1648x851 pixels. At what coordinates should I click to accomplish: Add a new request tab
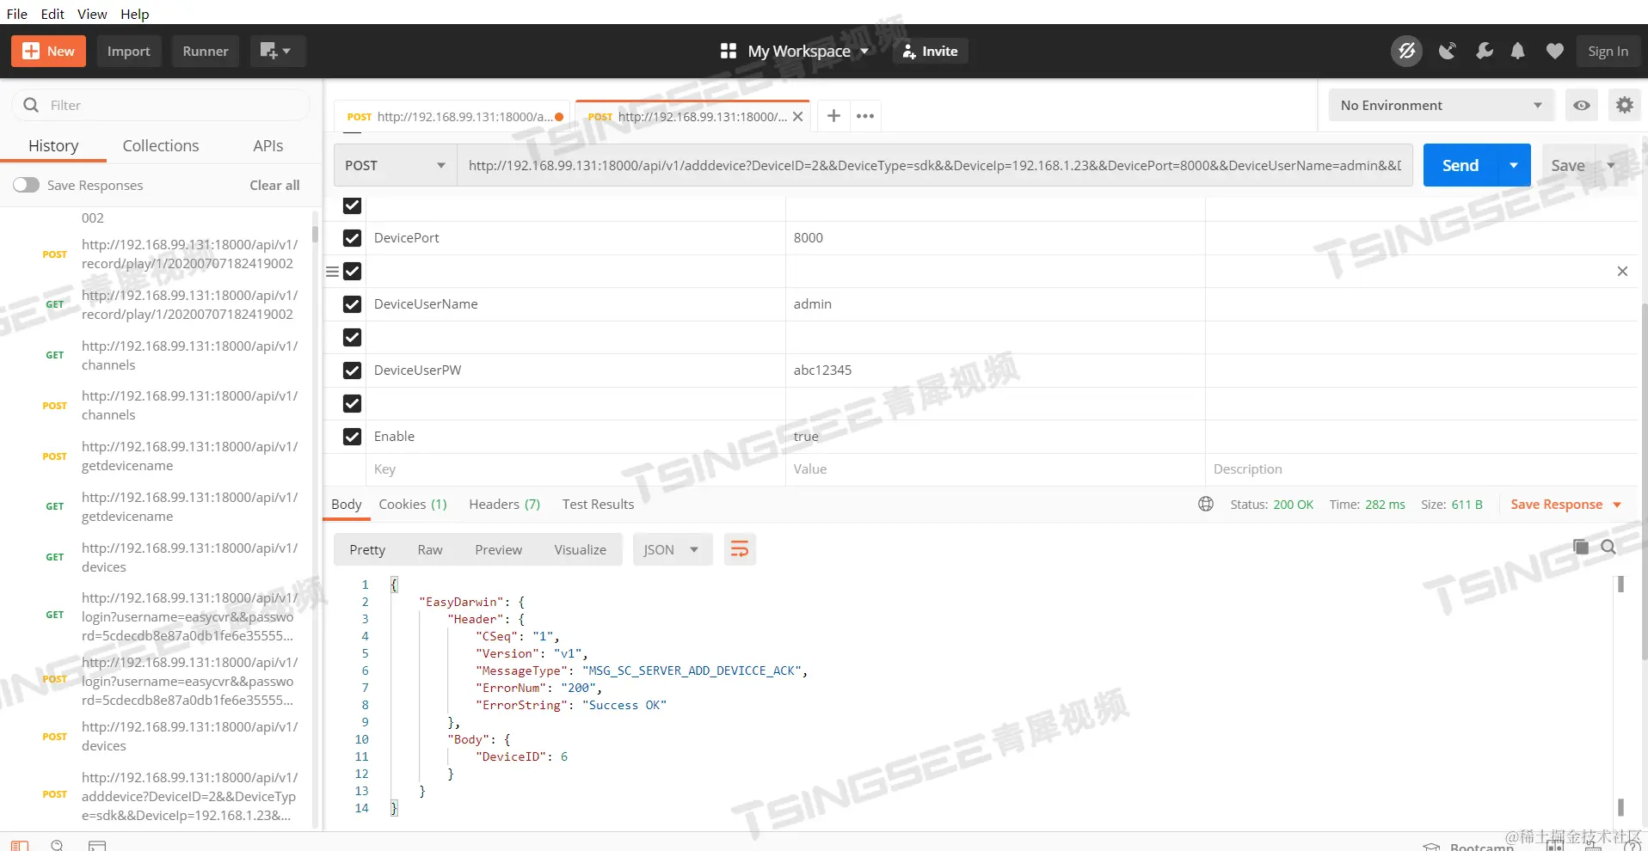tap(833, 116)
